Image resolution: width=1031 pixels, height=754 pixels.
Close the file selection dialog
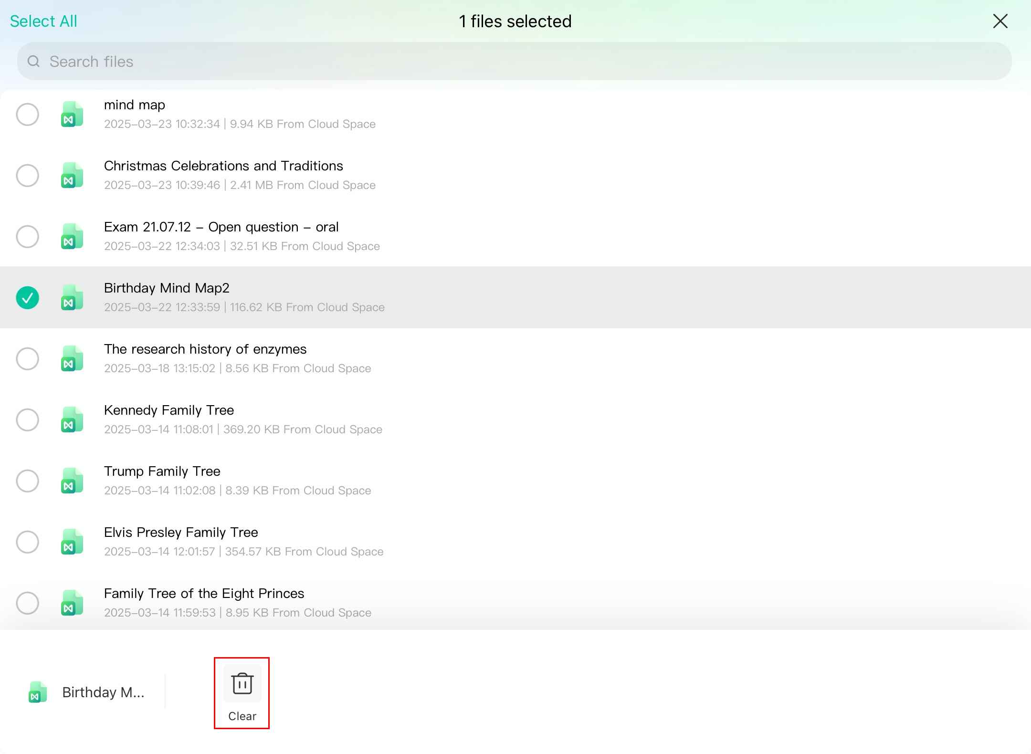tap(1000, 21)
